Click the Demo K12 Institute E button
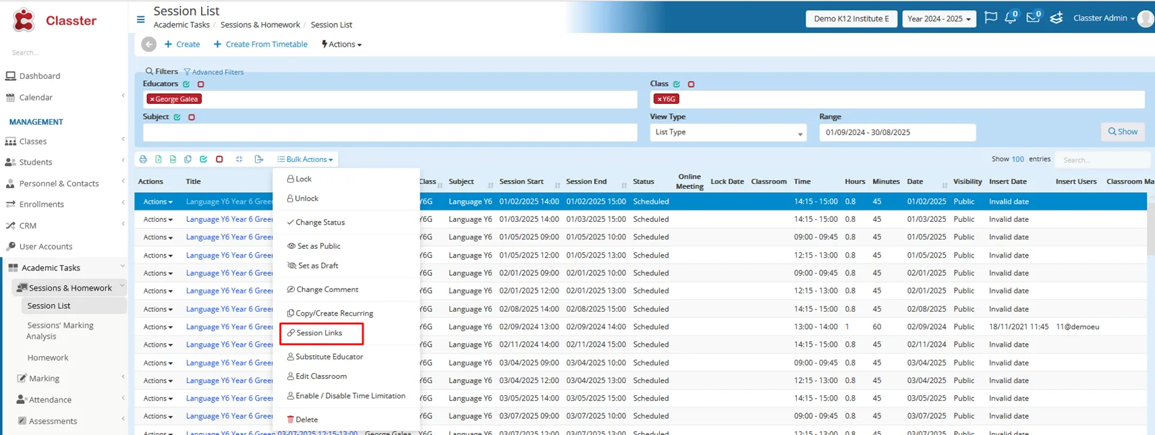The height and width of the screenshot is (435, 1155). click(x=851, y=19)
